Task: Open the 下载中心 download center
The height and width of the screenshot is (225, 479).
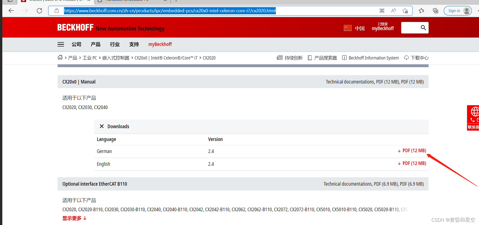Action: click(416, 58)
